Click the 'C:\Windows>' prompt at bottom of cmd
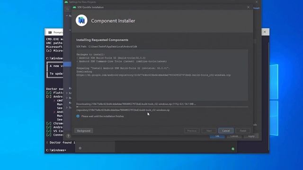 point(56,150)
